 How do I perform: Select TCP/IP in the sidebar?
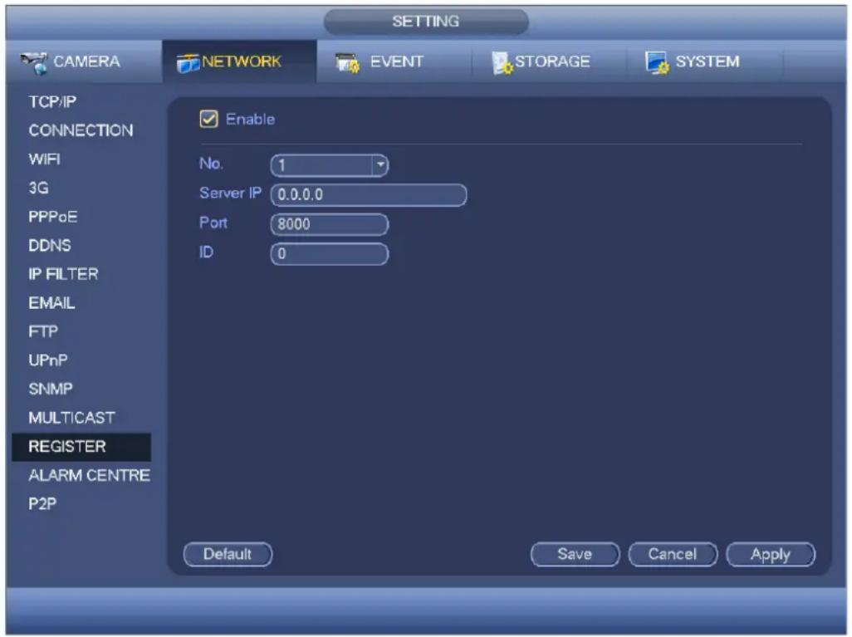pos(52,101)
